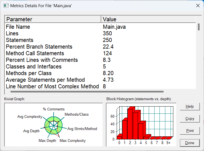Select Classes and Interfaces row

100,67
